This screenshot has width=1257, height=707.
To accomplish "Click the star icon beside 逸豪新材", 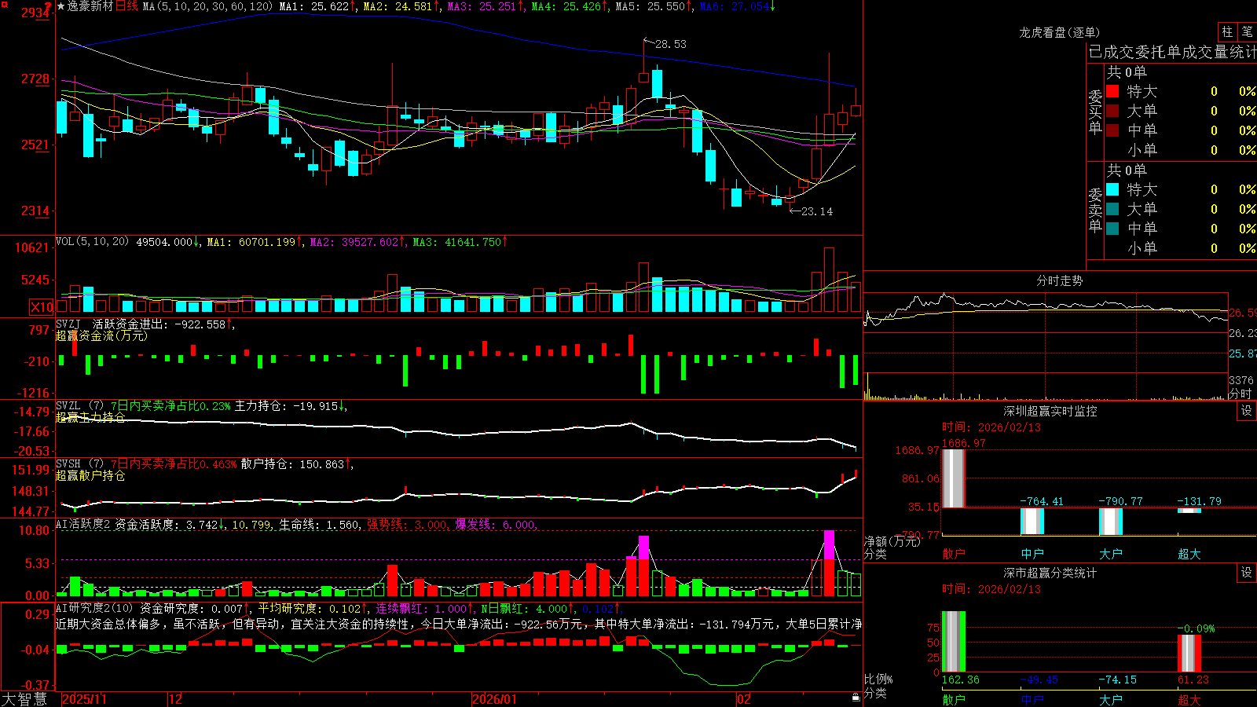I will 60,6.
